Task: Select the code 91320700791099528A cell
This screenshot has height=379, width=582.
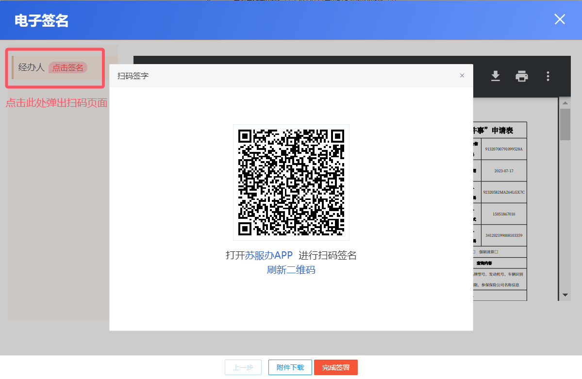Action: (504, 149)
